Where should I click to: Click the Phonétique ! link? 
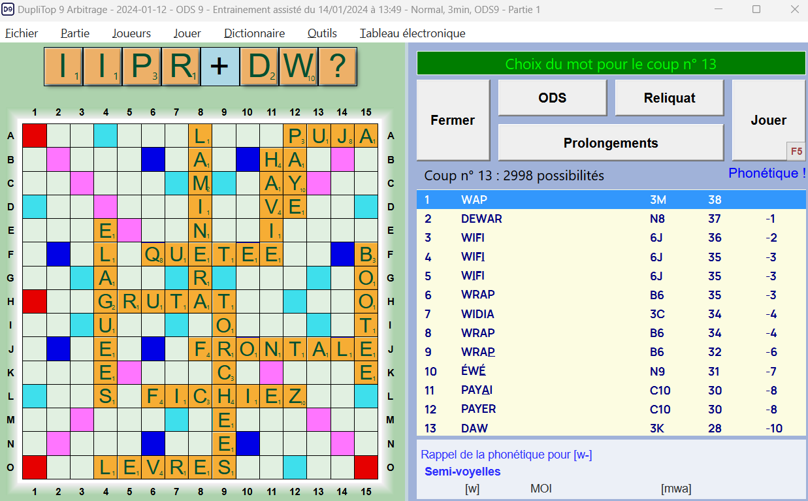tap(766, 173)
